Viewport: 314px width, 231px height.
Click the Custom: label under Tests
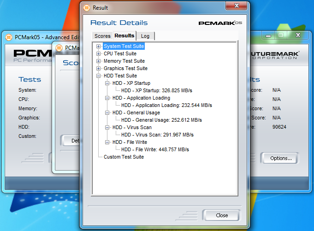[28, 136]
